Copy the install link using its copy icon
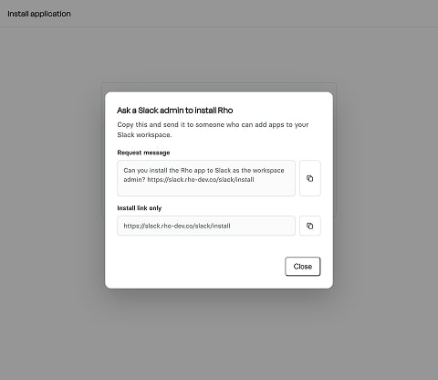The image size is (438, 380). pos(310,226)
